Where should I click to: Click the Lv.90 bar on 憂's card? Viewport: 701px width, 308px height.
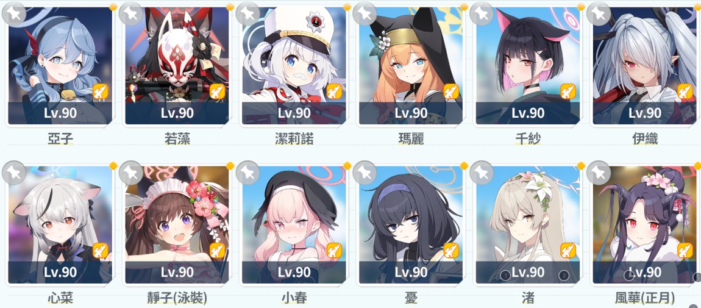pos(411,272)
